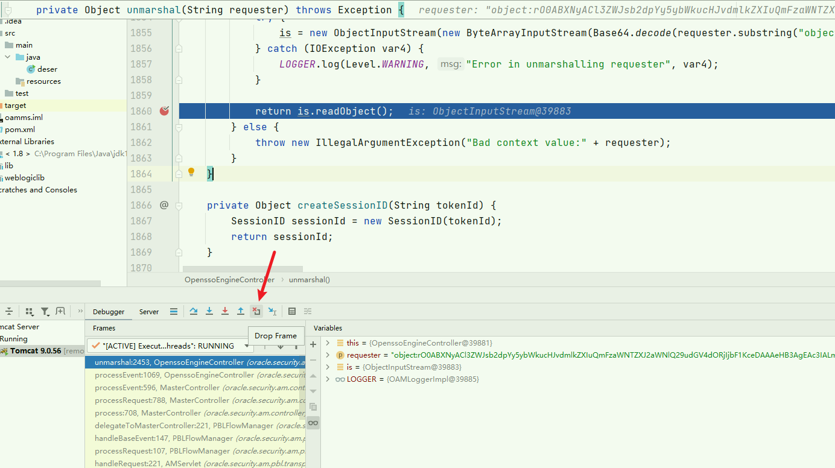Click the OpenssoEngineController breadcrumb
This screenshot has width=835, height=468.
(229, 280)
